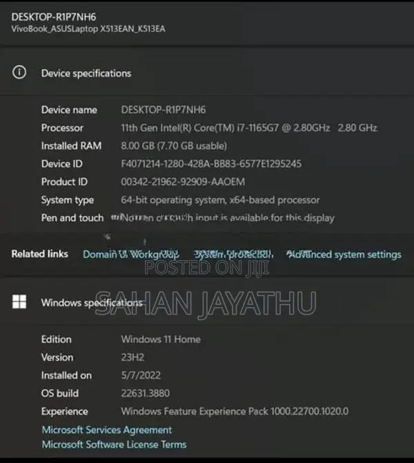This screenshot has height=463, width=414.
Task: Select the OS build value 22631.3880
Action: click(x=146, y=393)
